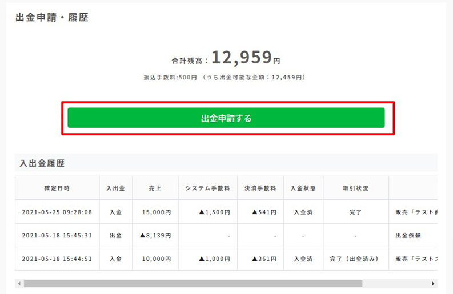Click the horizontal scrollbar's left arrow
Screen dimensions: 453x294
click(x=19, y=284)
